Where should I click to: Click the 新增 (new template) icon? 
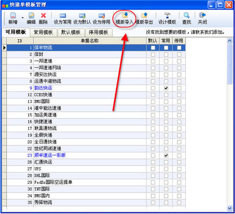(13, 16)
